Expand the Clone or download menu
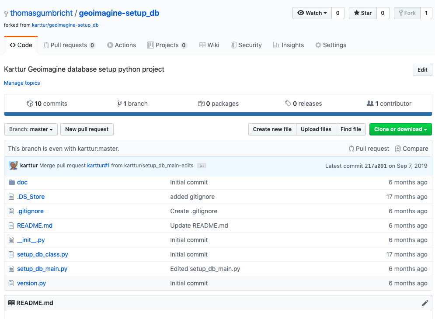 (400, 129)
